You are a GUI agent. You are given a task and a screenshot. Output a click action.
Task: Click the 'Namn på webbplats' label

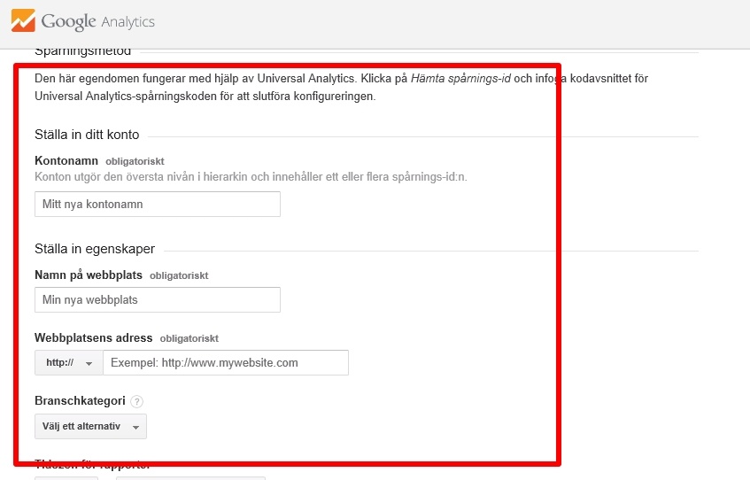(x=89, y=275)
